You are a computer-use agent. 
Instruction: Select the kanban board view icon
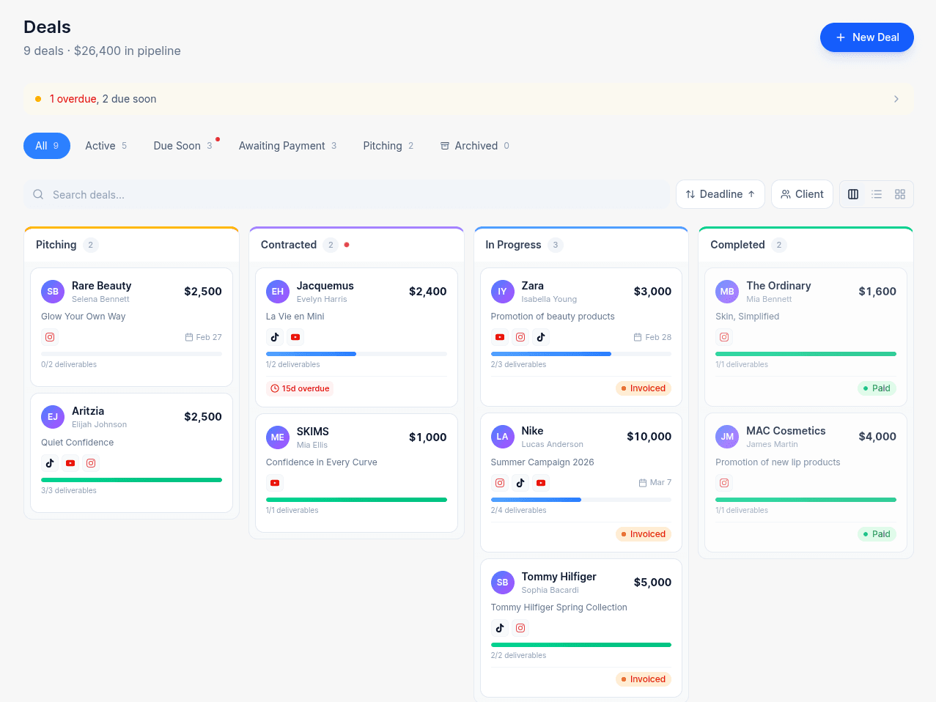coord(853,194)
